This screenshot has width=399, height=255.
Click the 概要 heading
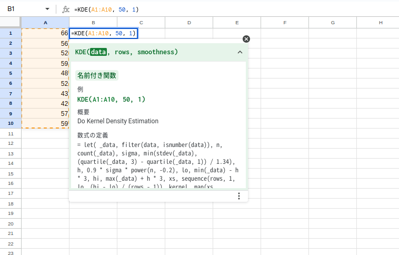(83, 112)
